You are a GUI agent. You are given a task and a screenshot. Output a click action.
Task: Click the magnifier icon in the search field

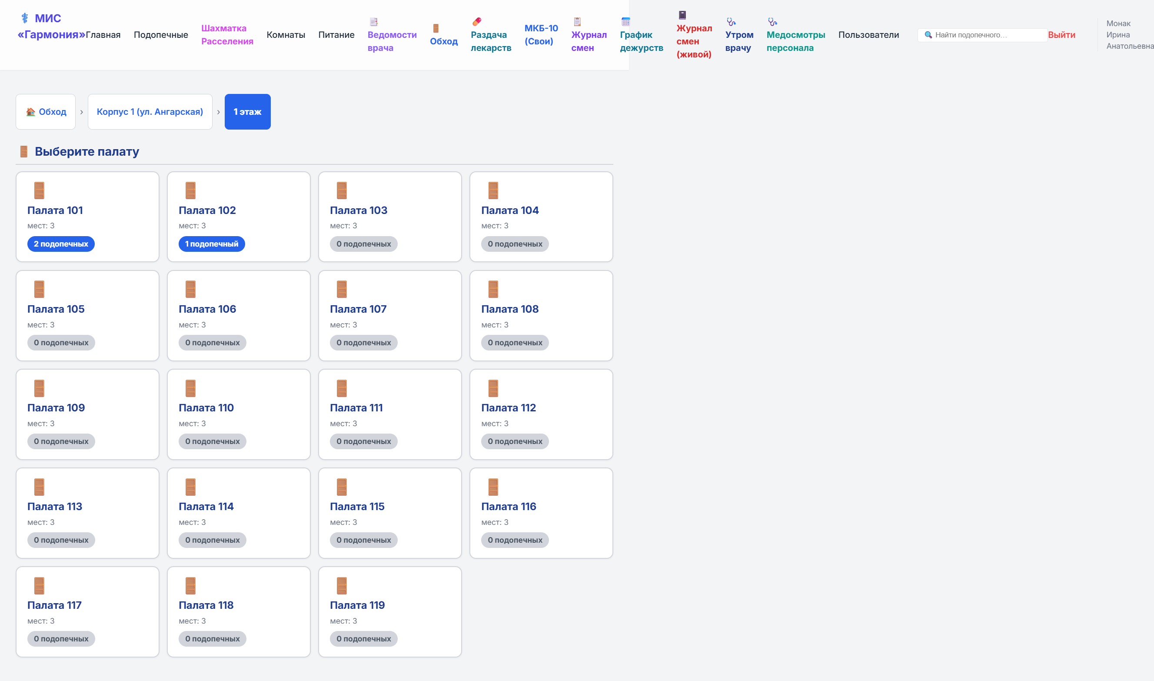(x=928, y=35)
